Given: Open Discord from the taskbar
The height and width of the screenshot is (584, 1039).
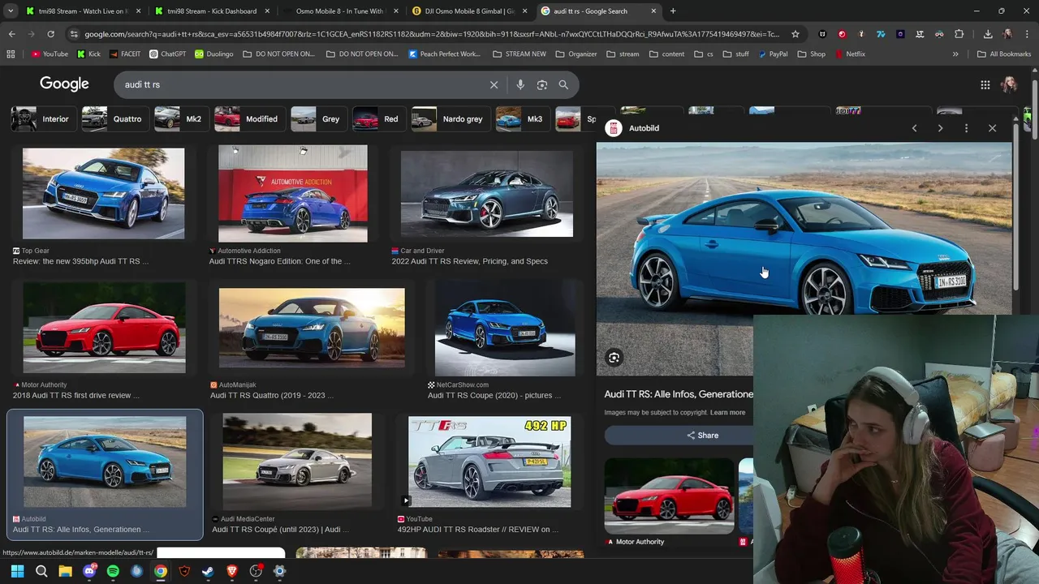Looking at the screenshot, I should pos(89,571).
